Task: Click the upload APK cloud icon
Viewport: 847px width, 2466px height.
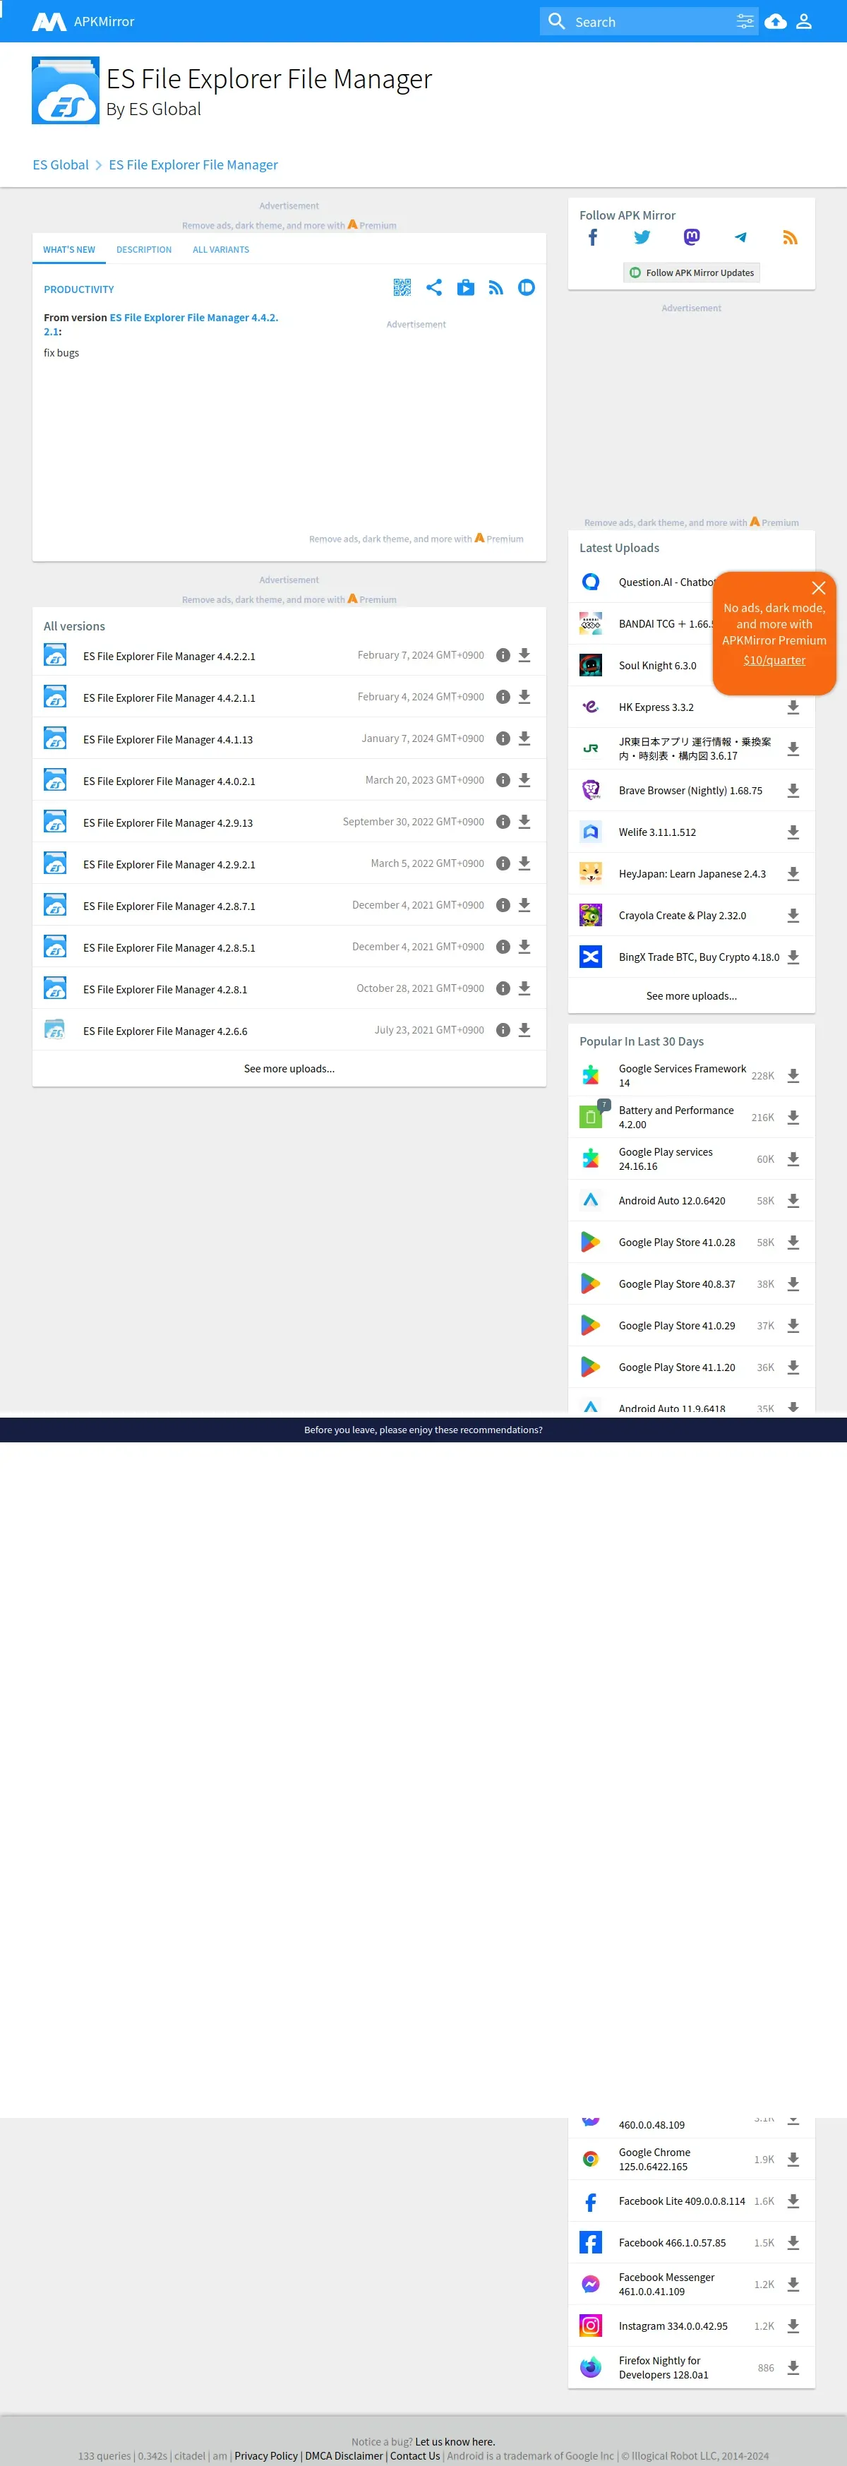Action: [x=776, y=21]
